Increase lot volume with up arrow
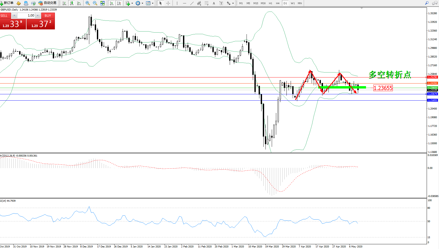 pos(38,15)
